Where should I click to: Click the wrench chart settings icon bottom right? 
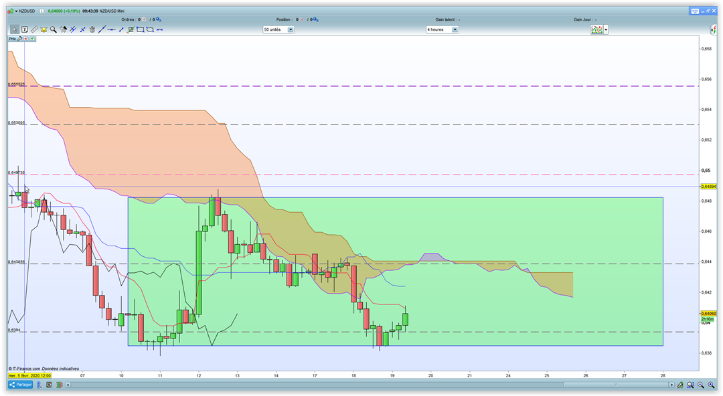680,385
